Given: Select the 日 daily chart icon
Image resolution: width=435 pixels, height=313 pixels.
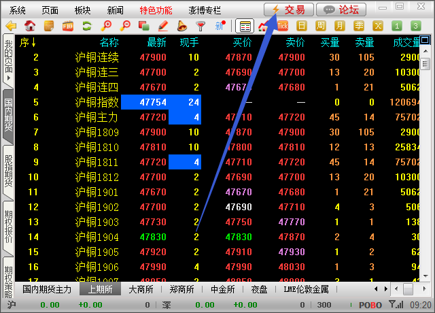Looking at the screenshot, I should coord(302,27).
